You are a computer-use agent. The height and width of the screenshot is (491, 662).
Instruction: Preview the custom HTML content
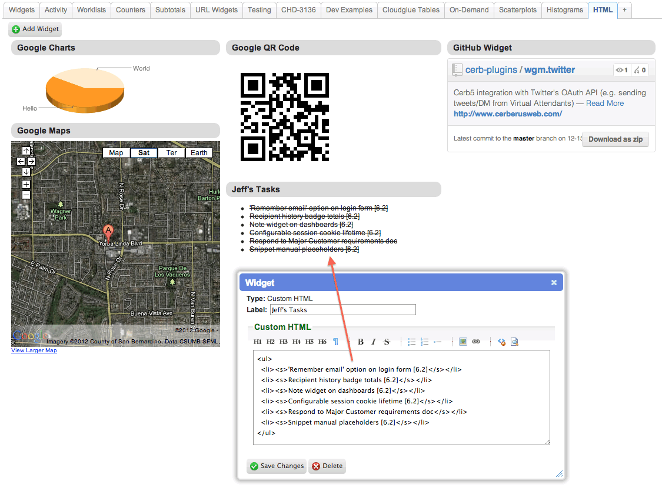(x=514, y=342)
